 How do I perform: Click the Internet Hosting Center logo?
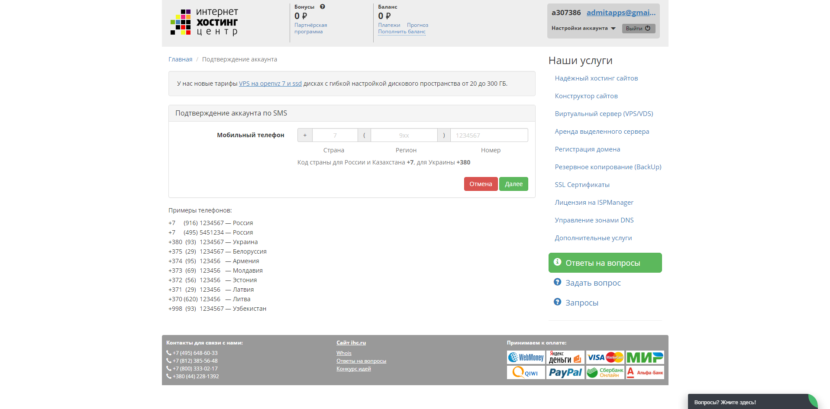pos(204,22)
